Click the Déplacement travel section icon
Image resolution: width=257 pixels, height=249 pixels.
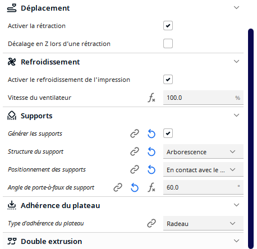point(12,8)
